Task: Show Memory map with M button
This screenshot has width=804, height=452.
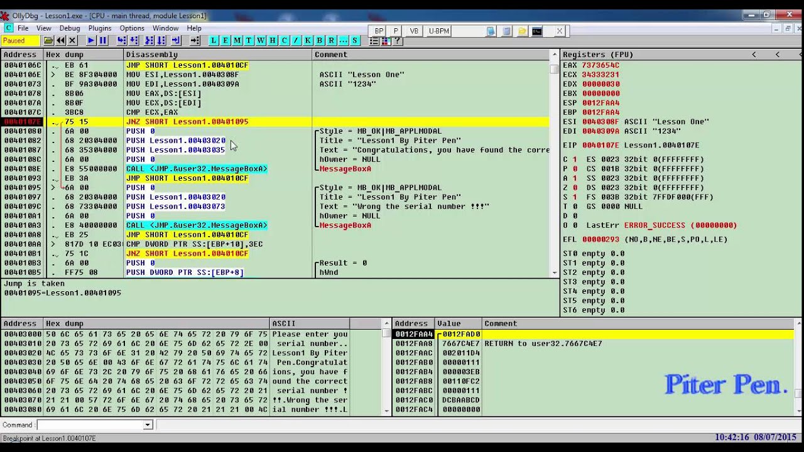Action: point(237,40)
